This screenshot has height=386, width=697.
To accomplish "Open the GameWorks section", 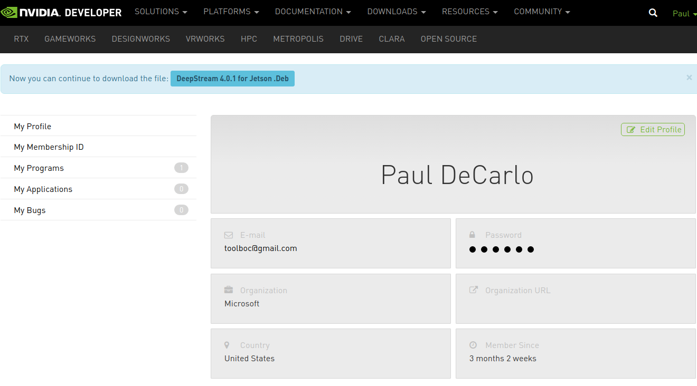I will 70,39.
